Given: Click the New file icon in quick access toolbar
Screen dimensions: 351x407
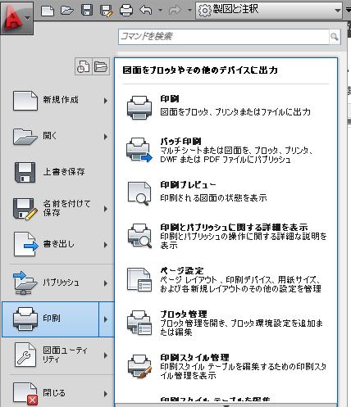Looking at the screenshot, I should pos(48,11).
